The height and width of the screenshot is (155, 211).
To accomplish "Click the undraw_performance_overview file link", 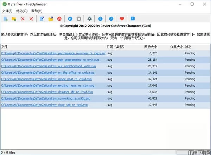I will pos(53,53).
